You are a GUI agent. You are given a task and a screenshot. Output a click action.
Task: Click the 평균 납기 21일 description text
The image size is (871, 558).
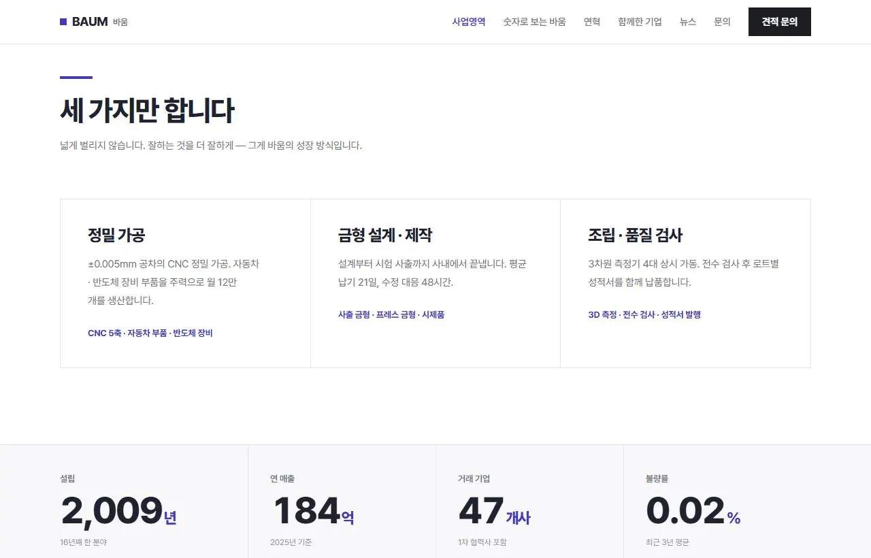coord(432,273)
